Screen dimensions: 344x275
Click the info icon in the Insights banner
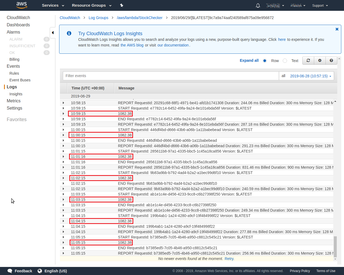[69, 33]
